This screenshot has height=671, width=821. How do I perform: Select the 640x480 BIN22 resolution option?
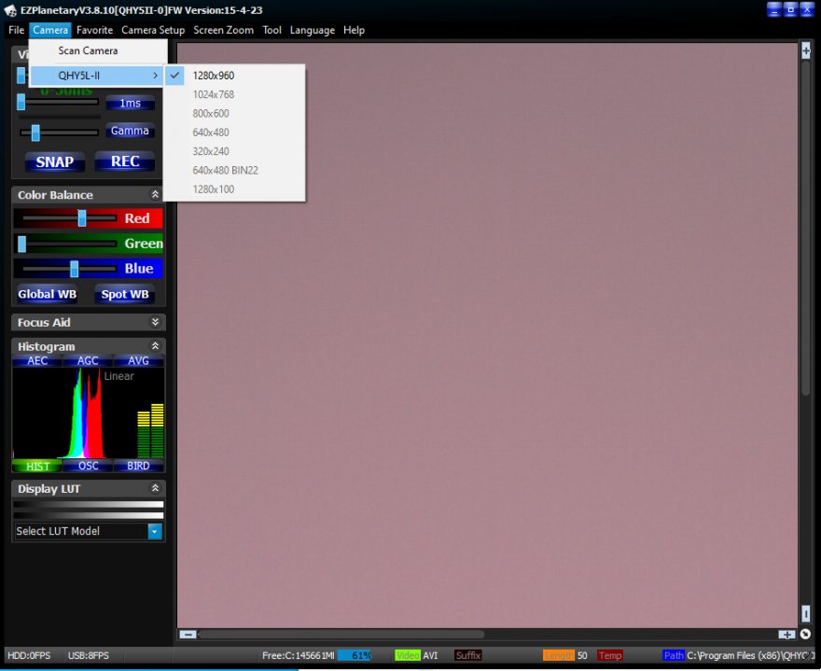225,170
